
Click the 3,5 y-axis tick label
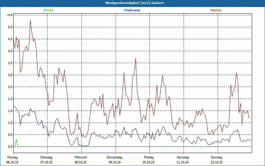point(10,63)
